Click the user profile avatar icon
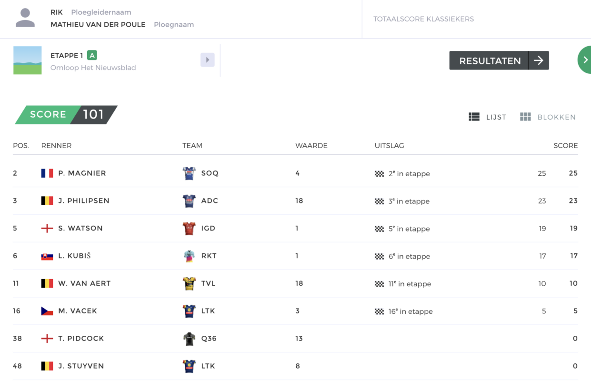Viewport: 591px width, 381px height. click(x=25, y=18)
